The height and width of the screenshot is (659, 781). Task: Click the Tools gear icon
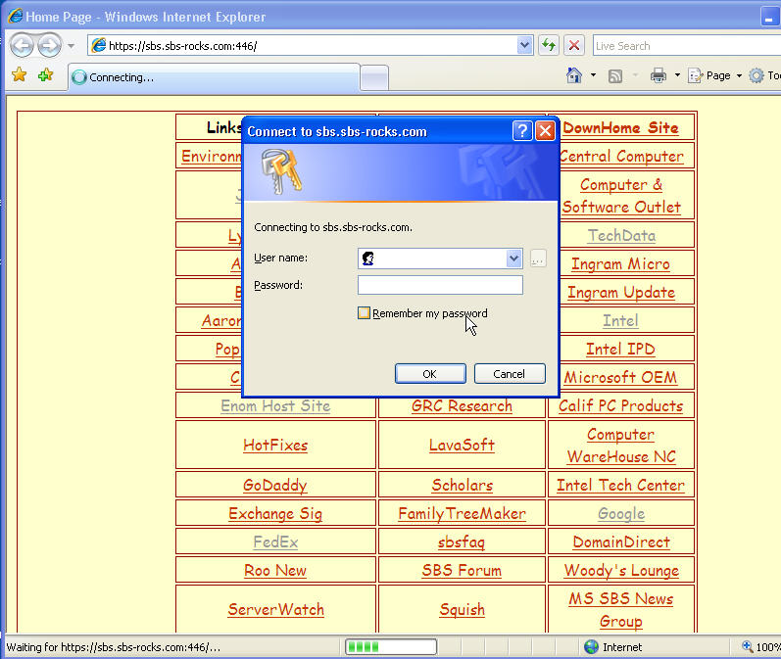757,75
